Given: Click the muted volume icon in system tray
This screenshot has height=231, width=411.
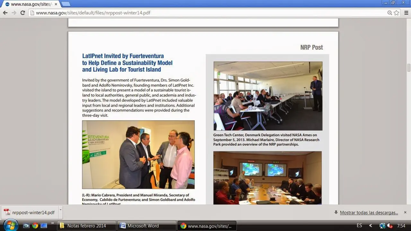Looking at the screenshot, I should [x=390, y=226].
